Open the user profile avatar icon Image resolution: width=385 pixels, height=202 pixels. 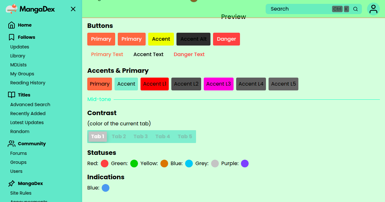pos(373,9)
